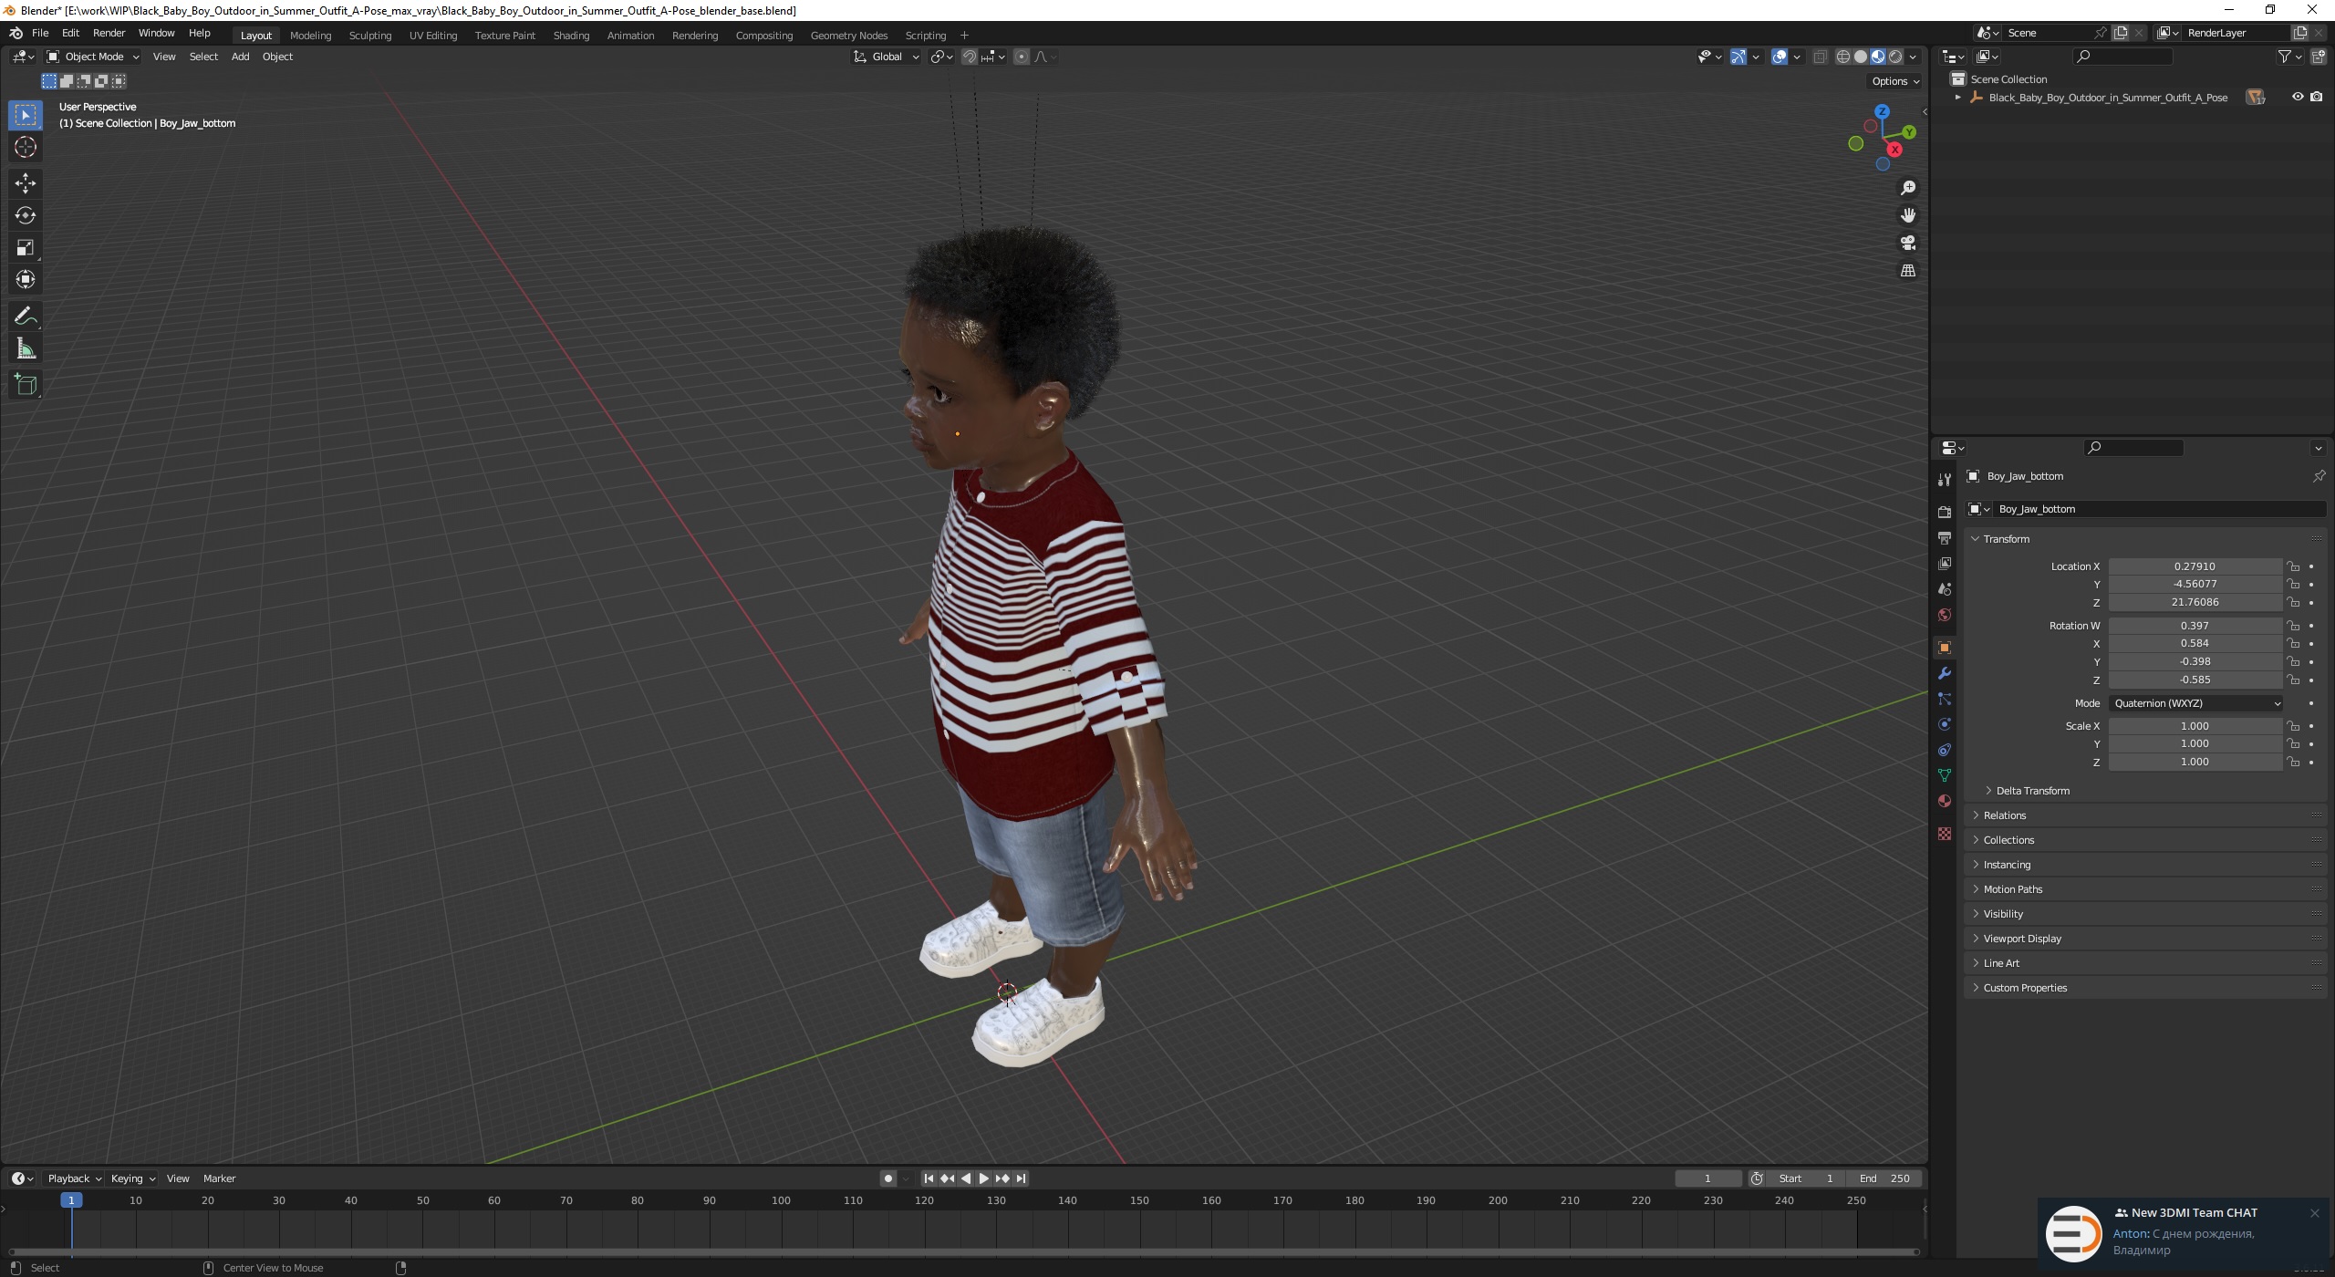The width and height of the screenshot is (2335, 1277).
Task: Toggle Proportional Editing button
Action: tap(1022, 57)
